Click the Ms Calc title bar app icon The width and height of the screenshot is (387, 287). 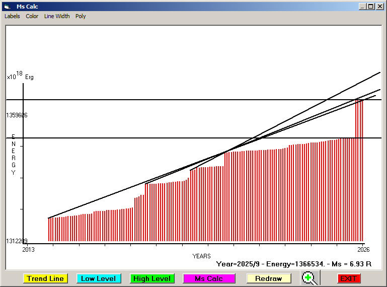pyautogui.click(x=7, y=6)
